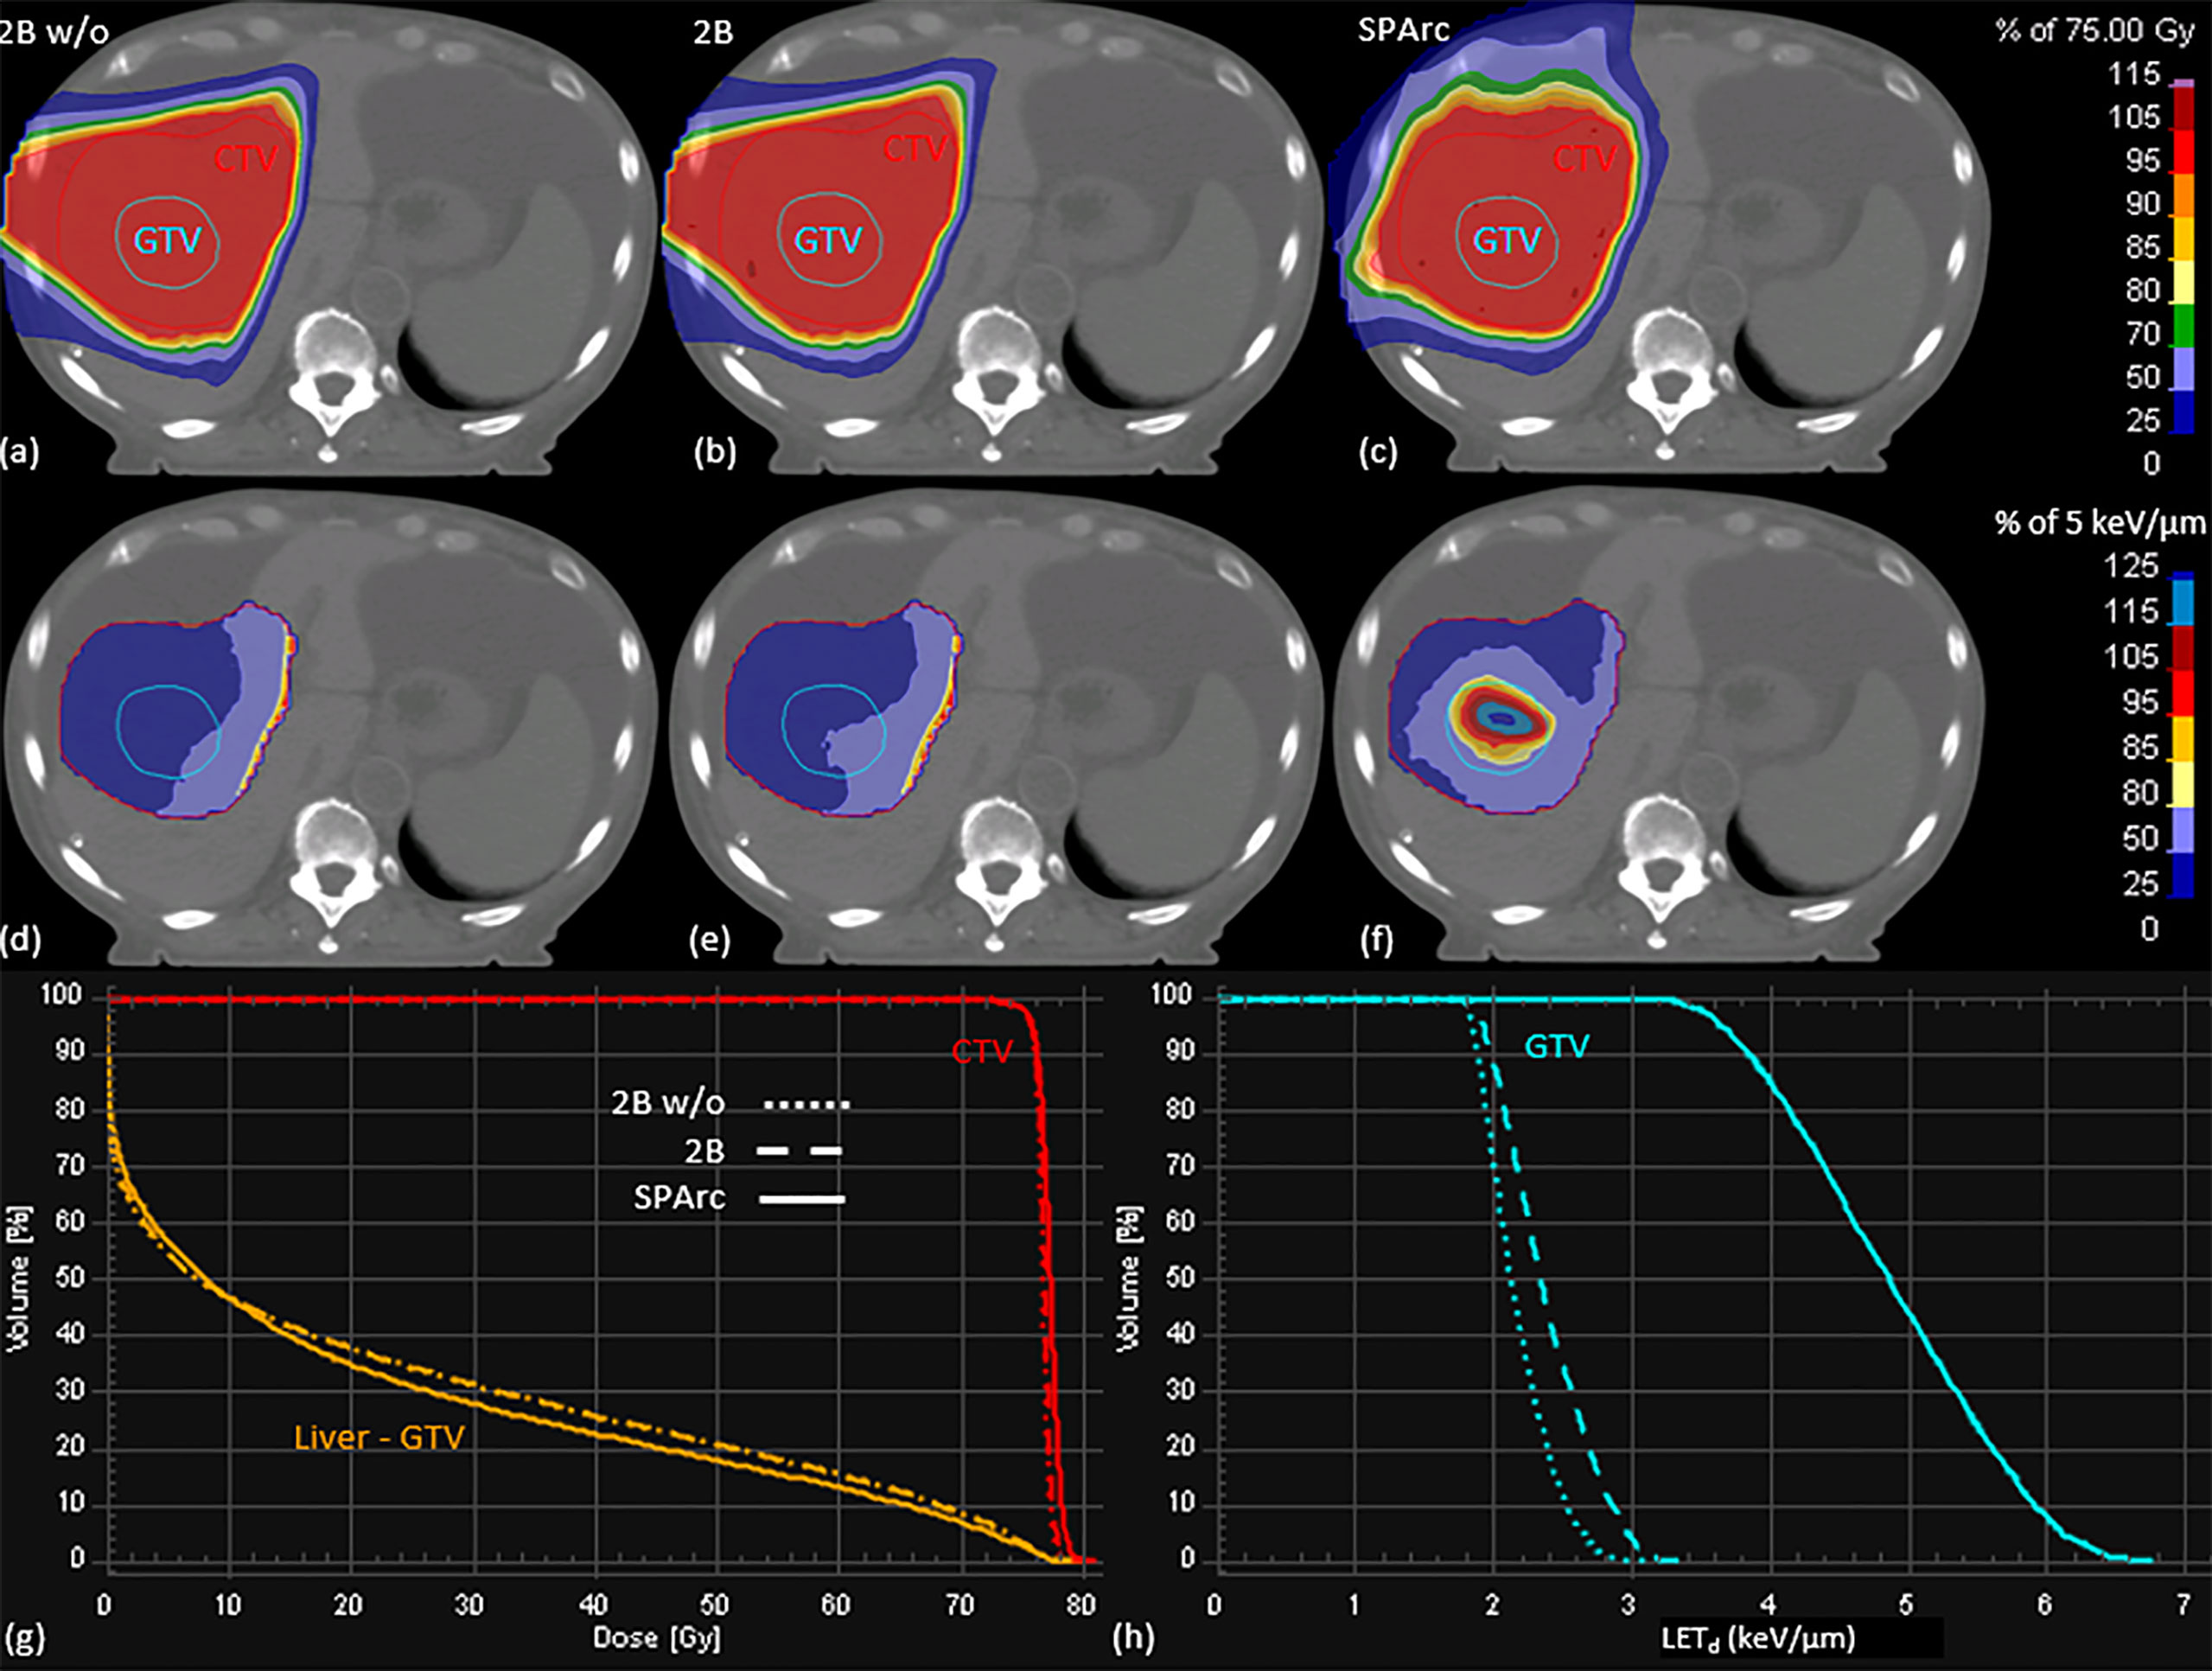This screenshot has height=1671, width=2212.
Task: Click the panel label (c)
Action: pyautogui.click(x=1377, y=452)
